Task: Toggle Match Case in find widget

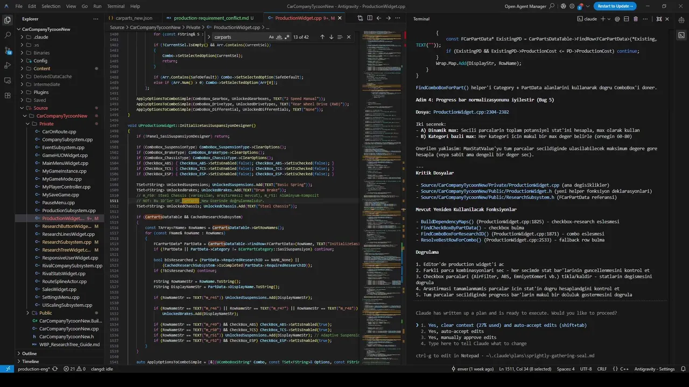Action: (x=271, y=37)
